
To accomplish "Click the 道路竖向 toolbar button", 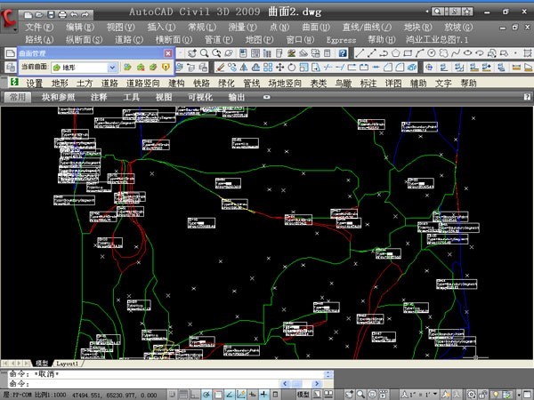I will [143, 83].
